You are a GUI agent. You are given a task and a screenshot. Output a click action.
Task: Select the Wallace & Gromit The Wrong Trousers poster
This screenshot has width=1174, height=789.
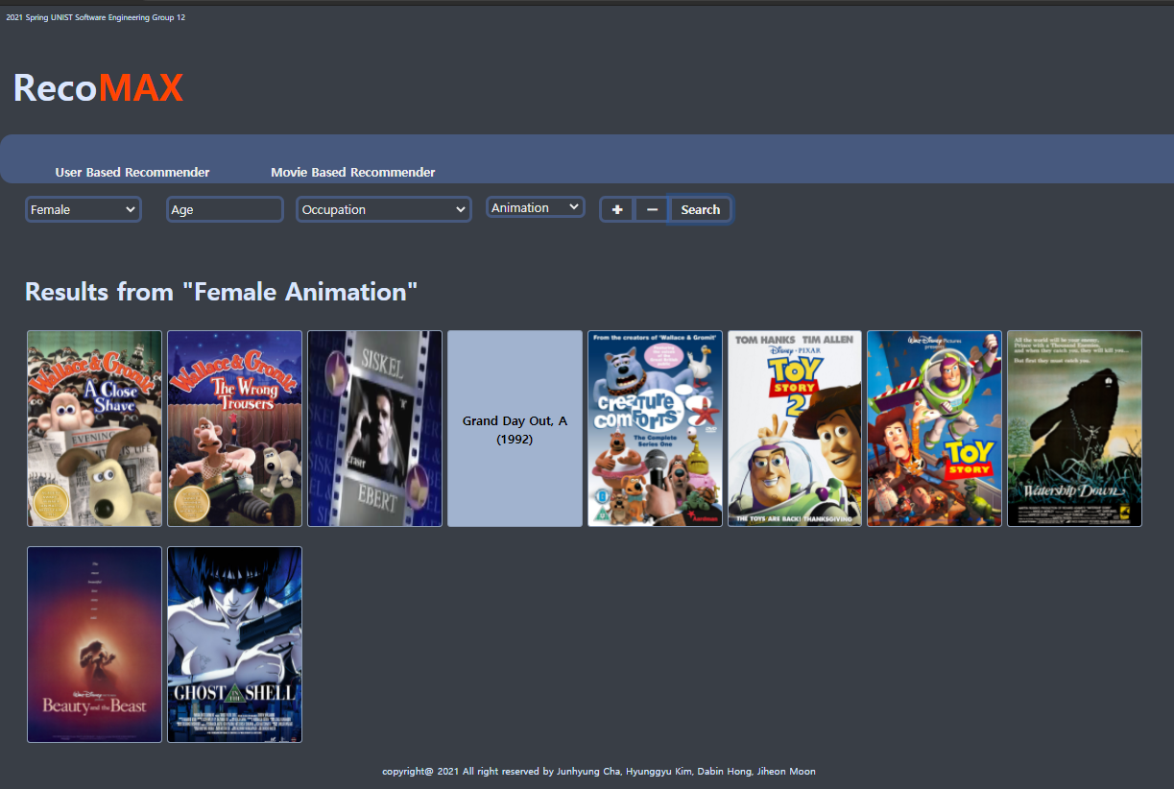(x=234, y=428)
